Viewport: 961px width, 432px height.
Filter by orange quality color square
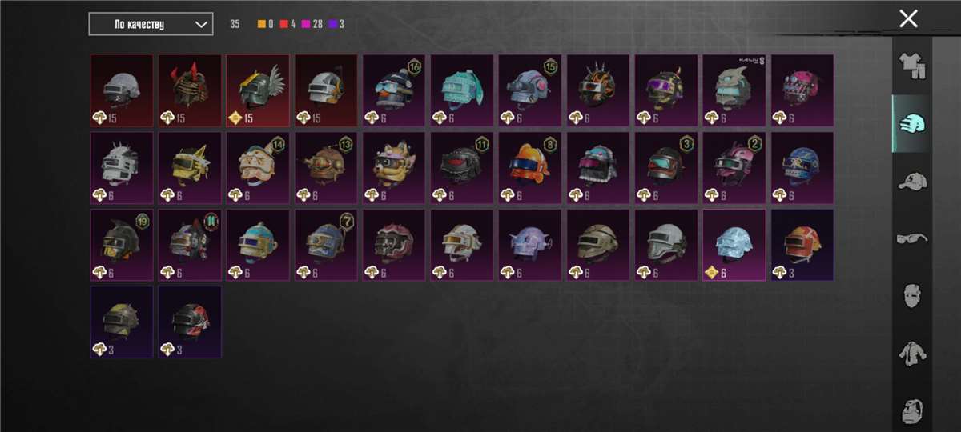pyautogui.click(x=261, y=24)
